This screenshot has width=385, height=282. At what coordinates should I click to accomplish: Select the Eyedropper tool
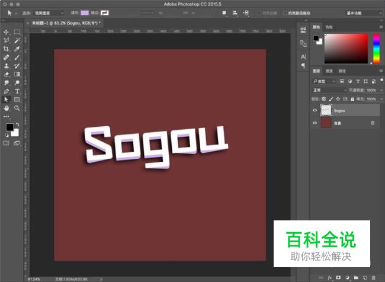tap(17, 49)
